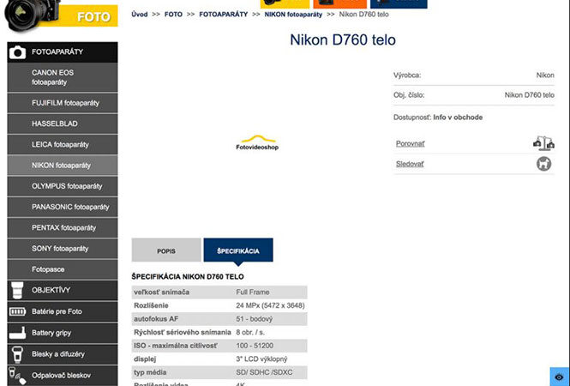Click the Obj. číslo value Nikon D760 telo

pos(530,95)
